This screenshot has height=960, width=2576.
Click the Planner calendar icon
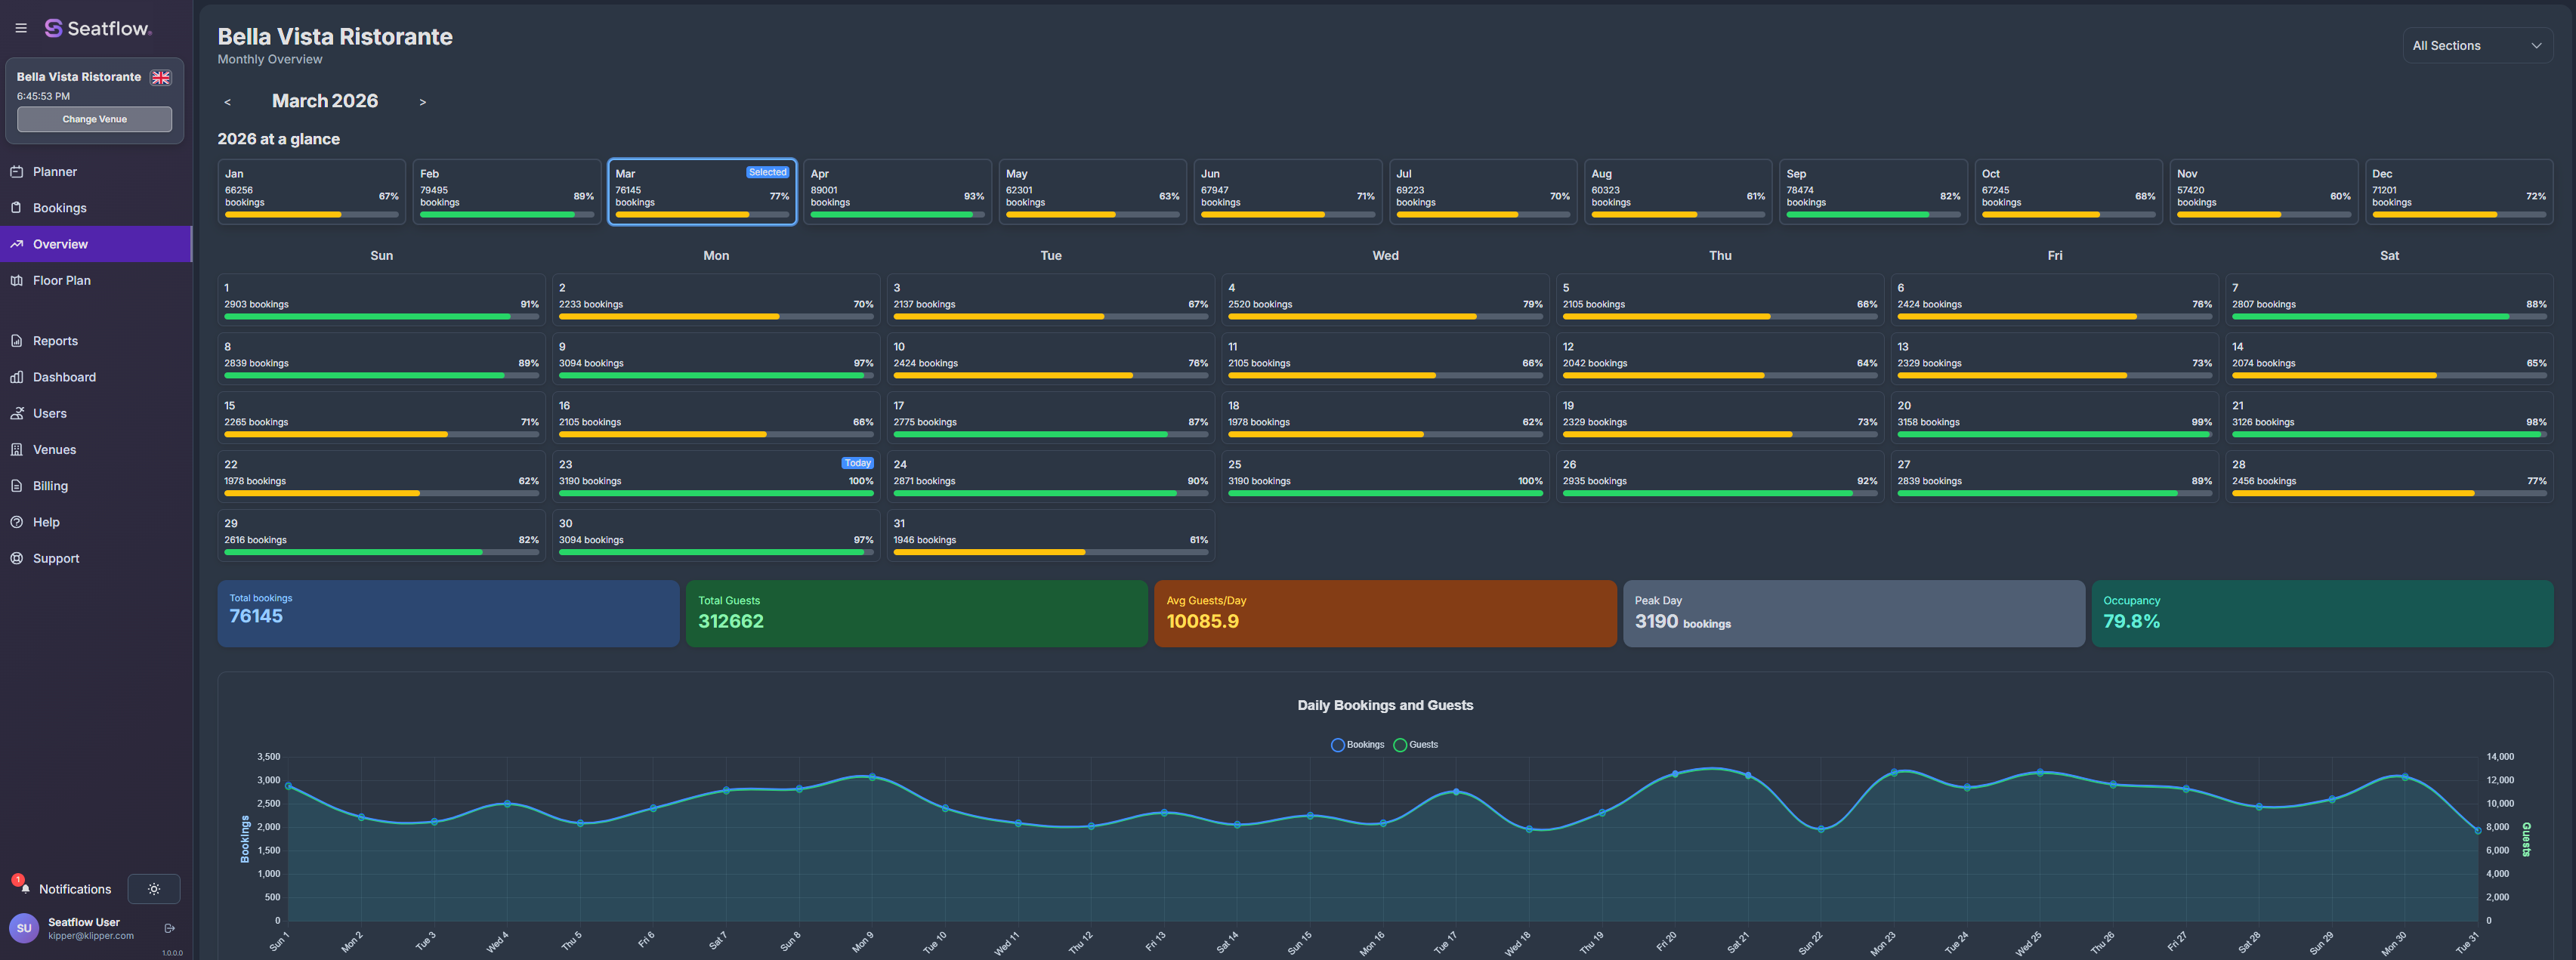pos(17,172)
